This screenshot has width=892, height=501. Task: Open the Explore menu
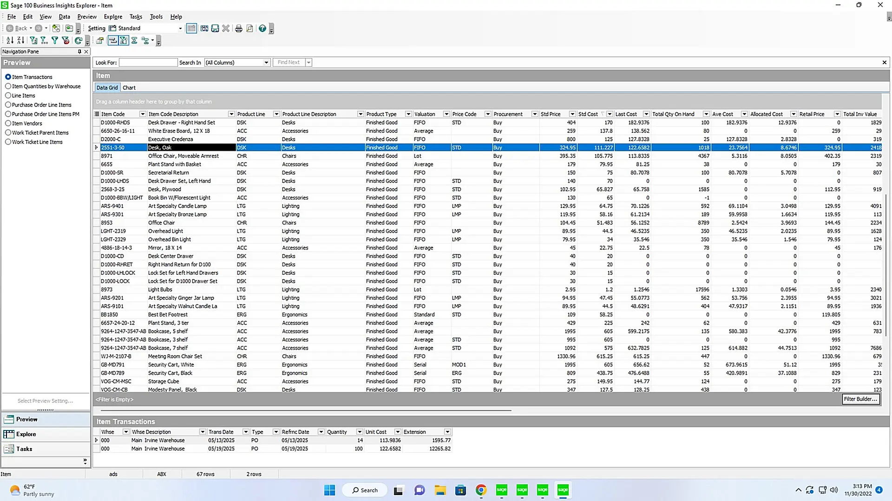(113, 17)
